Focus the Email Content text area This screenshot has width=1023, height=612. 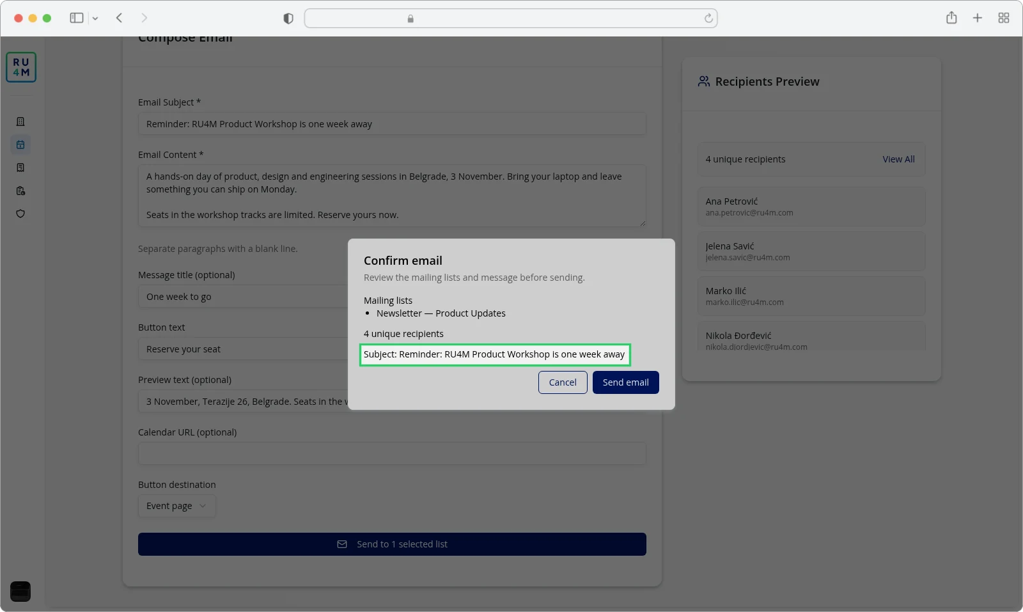click(x=392, y=196)
